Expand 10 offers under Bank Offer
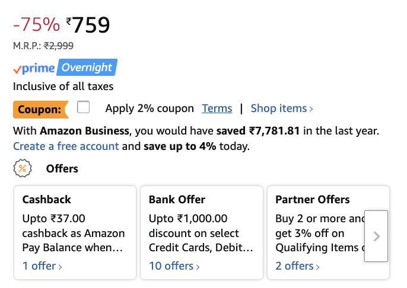Image resolution: width=407 pixels, height=288 pixels. point(174,266)
